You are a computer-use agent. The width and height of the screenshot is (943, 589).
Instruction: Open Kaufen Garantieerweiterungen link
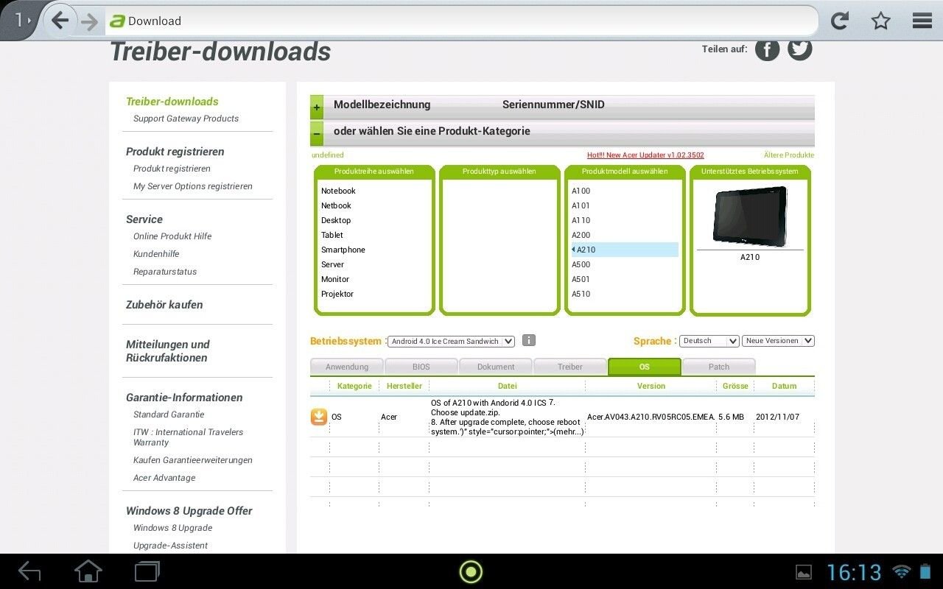coord(193,460)
